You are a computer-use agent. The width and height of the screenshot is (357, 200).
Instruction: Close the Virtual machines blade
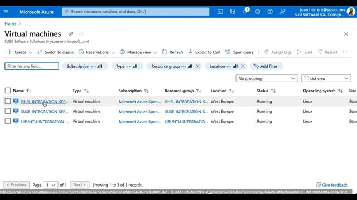pyautogui.click(x=346, y=34)
